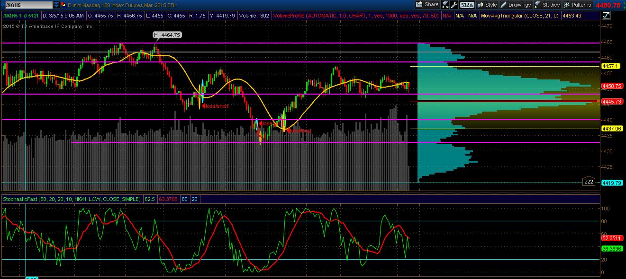Viewport: 626px width, 279px height.
Task: Click the 'D: 3/5/15 9:05 AM' date readout
Action: (x=64, y=16)
